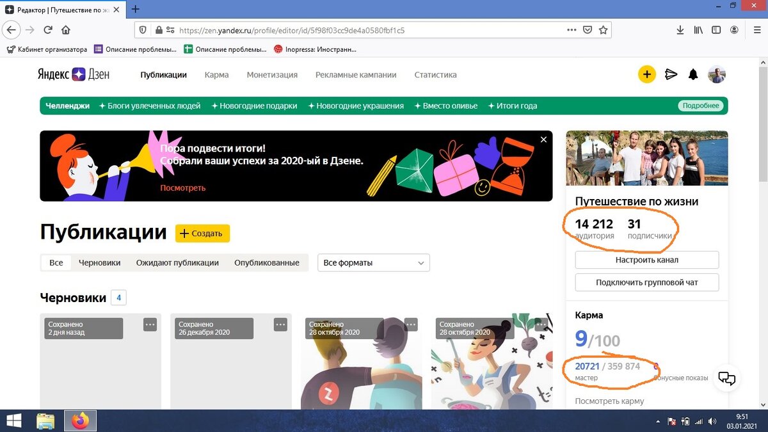Open Firefox account icon
The image size is (768, 432).
(x=735, y=29)
